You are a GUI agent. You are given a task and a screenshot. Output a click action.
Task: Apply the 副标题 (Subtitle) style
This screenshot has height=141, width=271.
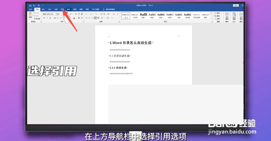click(187, 16)
